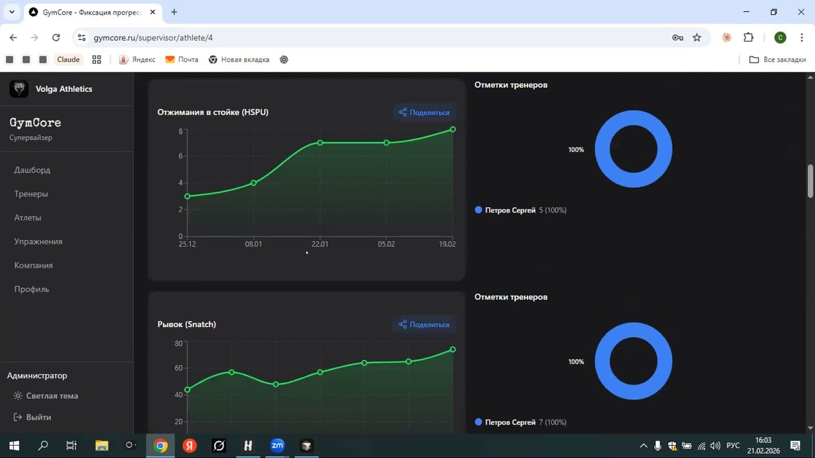Open a new browser tab
The width and height of the screenshot is (815, 458).
point(174,12)
